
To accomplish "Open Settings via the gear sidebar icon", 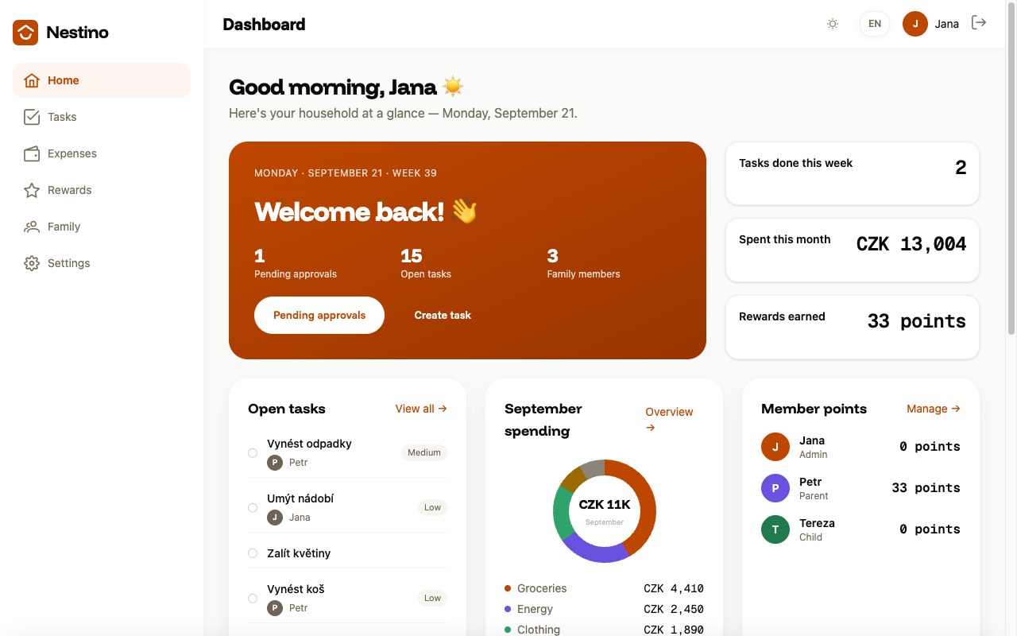I will click(32, 263).
